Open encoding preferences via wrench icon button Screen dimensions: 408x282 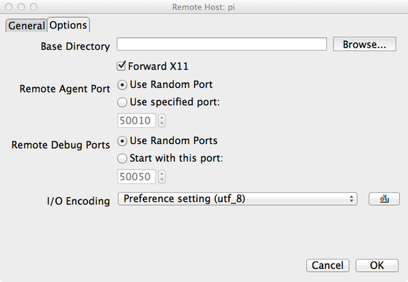384,199
